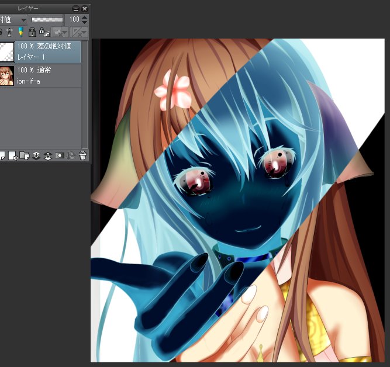
Task: Transfer to lower layer icon
Action: pos(36,156)
